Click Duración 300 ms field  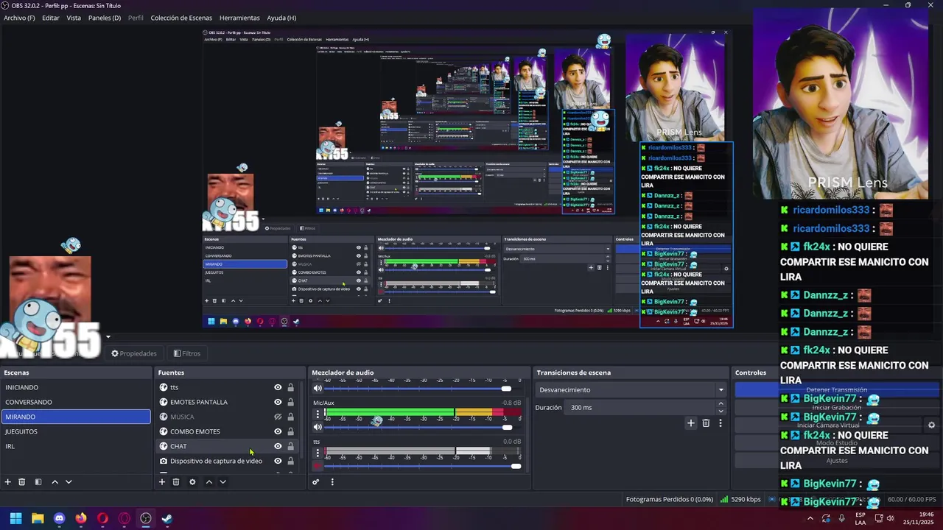click(646, 408)
